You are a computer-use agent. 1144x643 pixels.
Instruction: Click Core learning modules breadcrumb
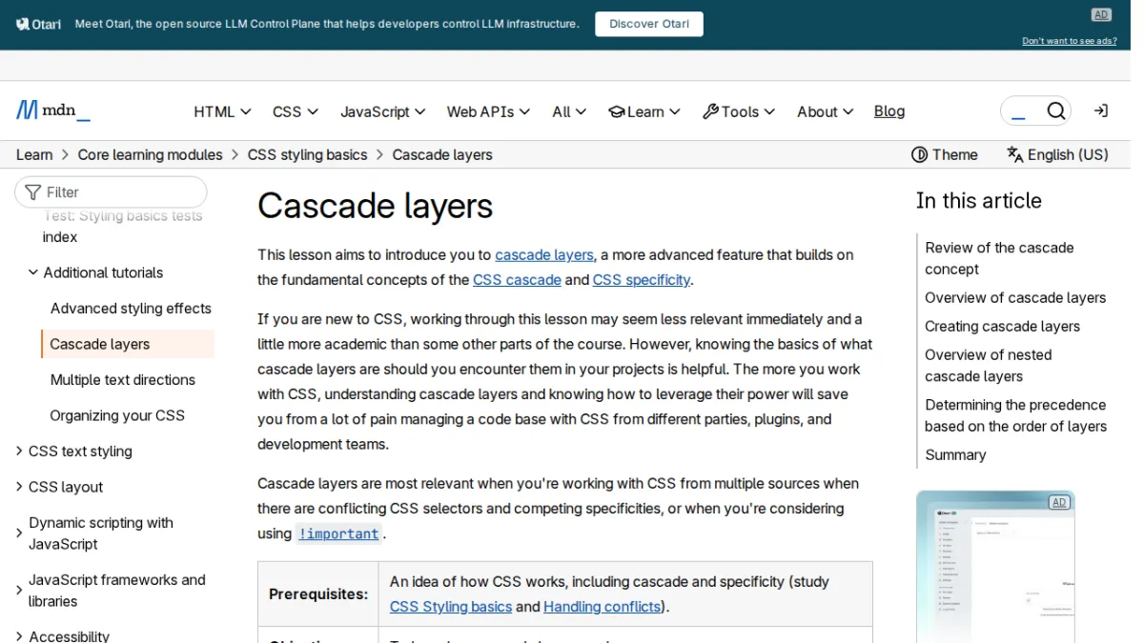[151, 154]
